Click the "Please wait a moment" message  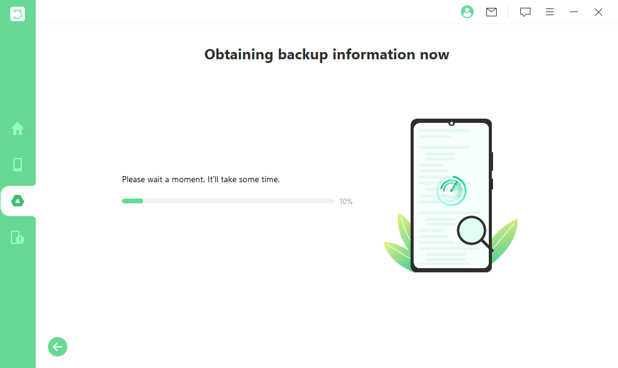point(201,180)
